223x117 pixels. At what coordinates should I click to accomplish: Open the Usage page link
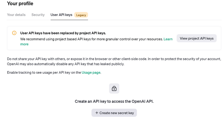point(91,73)
